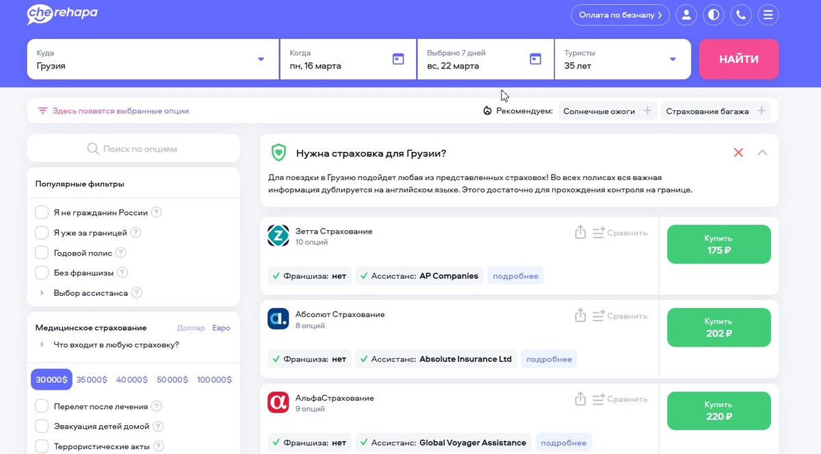Buy Зетта policy for 175 ₽

pos(718,244)
